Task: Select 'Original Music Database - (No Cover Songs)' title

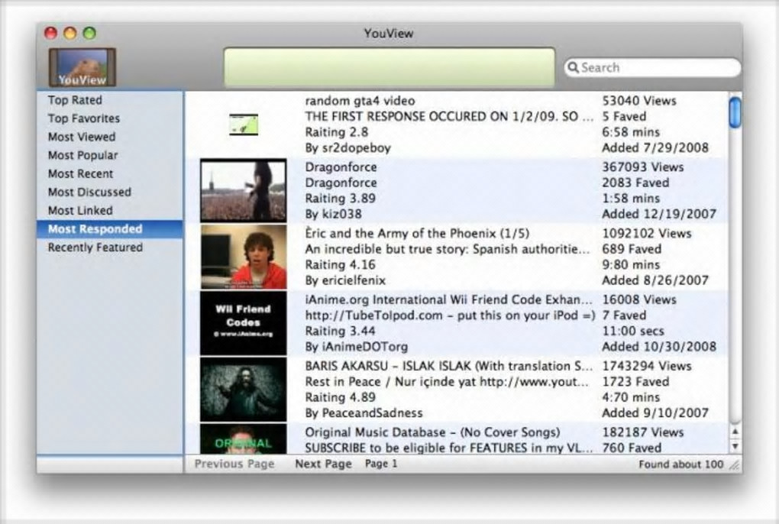Action: click(432, 432)
